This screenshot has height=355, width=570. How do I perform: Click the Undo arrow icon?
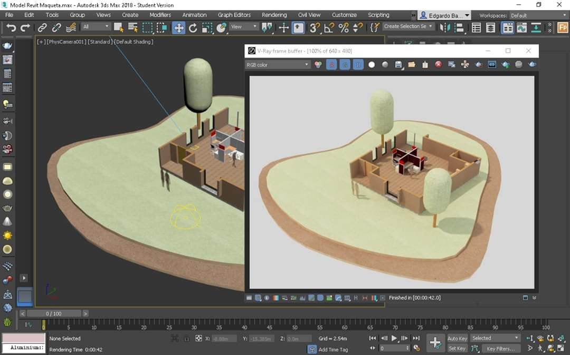click(11, 28)
